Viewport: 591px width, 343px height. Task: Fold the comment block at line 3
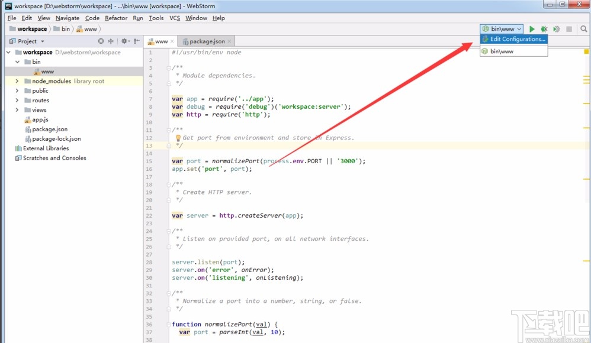coord(169,68)
